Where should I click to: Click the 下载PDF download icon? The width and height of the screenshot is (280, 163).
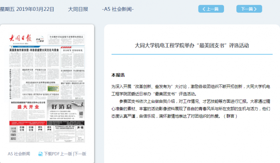[x=40, y=154]
